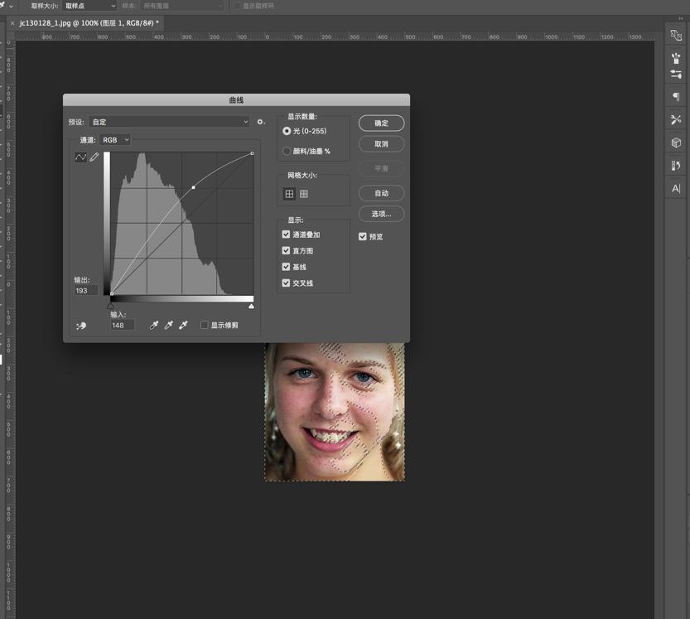690x619 pixels.
Task: Select the fine grid size icon
Action: [x=305, y=193]
